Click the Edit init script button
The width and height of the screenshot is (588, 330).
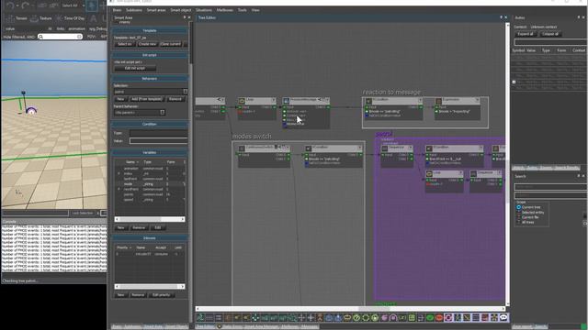point(135,68)
